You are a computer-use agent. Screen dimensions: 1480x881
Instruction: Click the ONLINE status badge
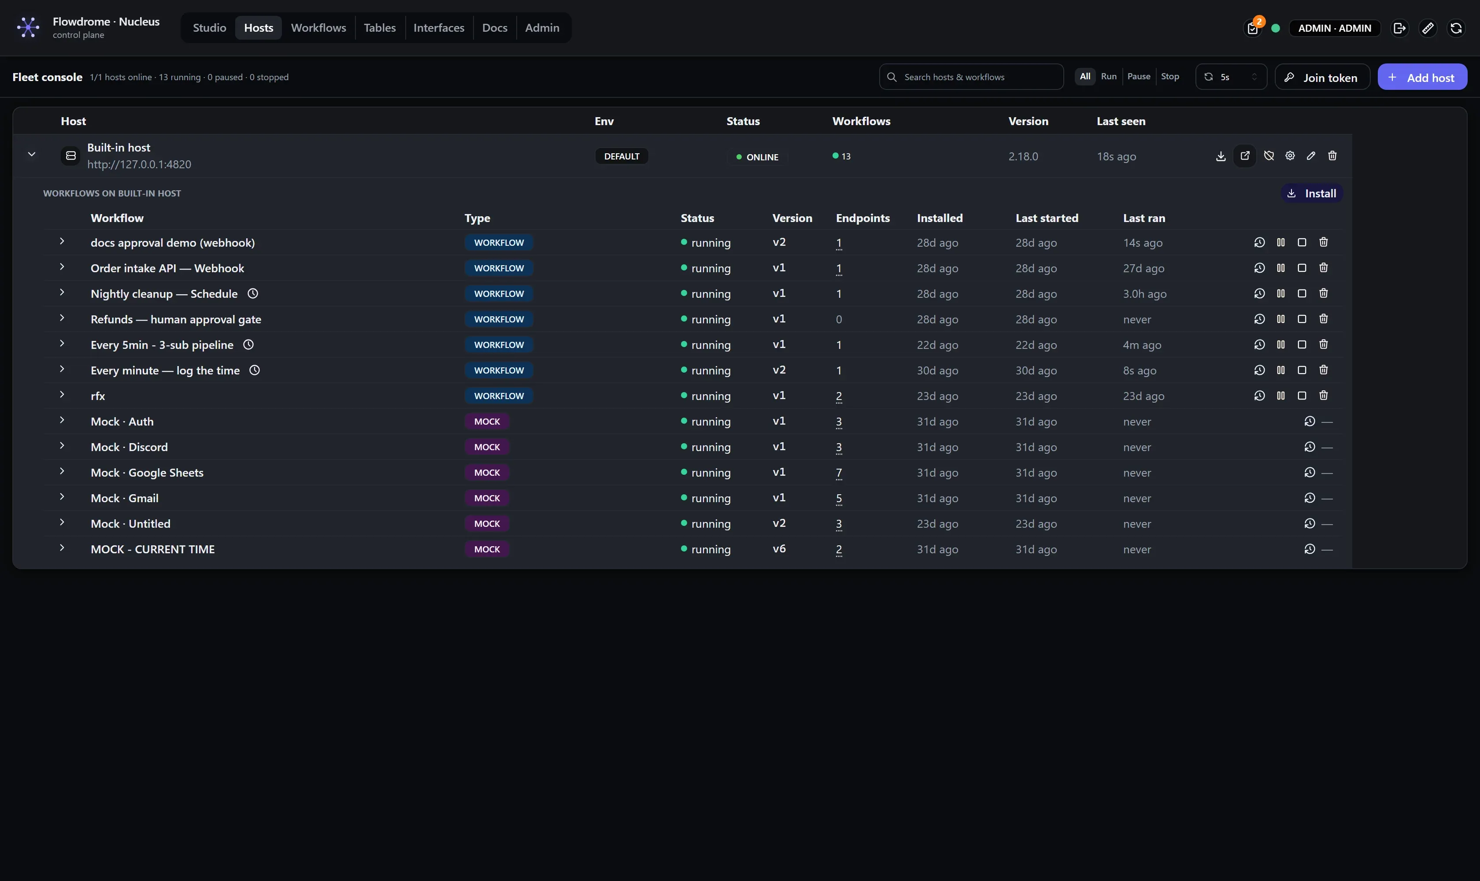tap(757, 157)
